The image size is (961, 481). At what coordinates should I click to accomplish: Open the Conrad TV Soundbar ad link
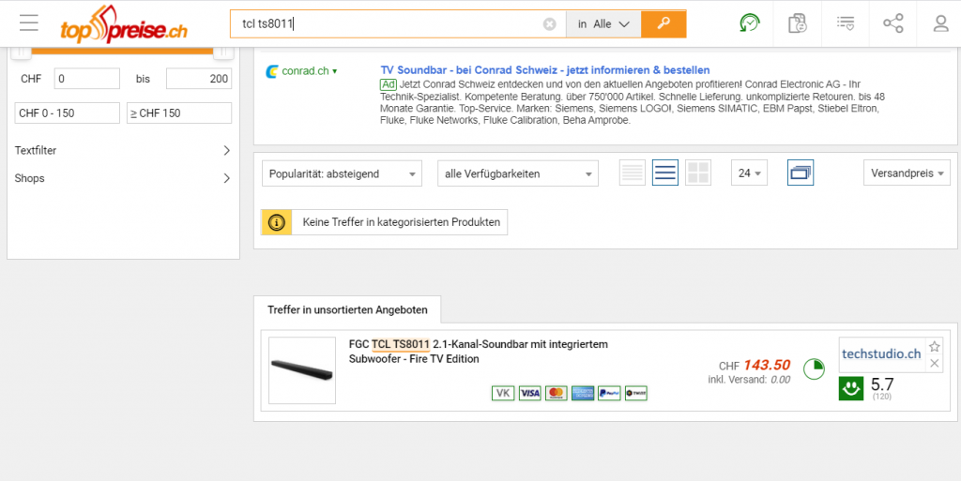pyautogui.click(x=544, y=70)
